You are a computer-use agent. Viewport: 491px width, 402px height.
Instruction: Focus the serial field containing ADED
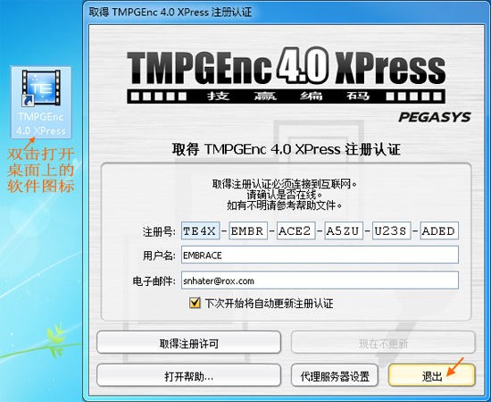point(439,230)
